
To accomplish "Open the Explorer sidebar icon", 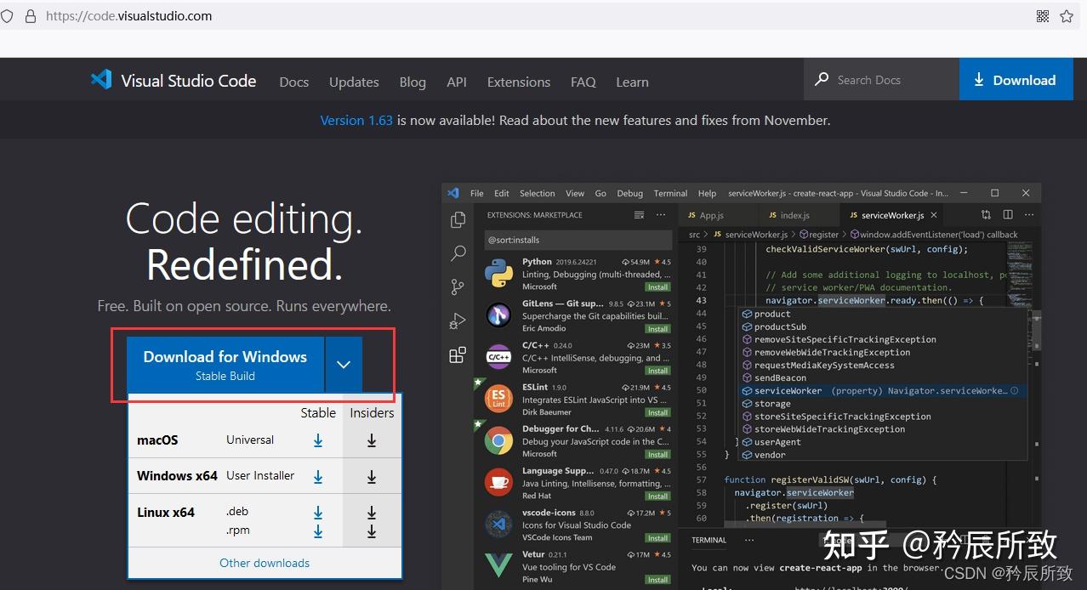I will [458, 219].
